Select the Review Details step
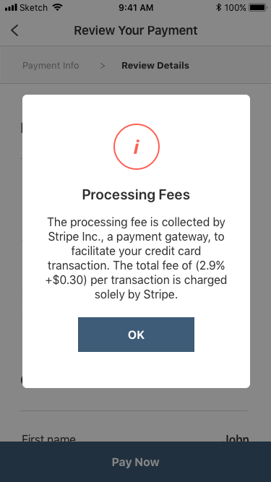This screenshot has height=482, width=271. coord(155,66)
